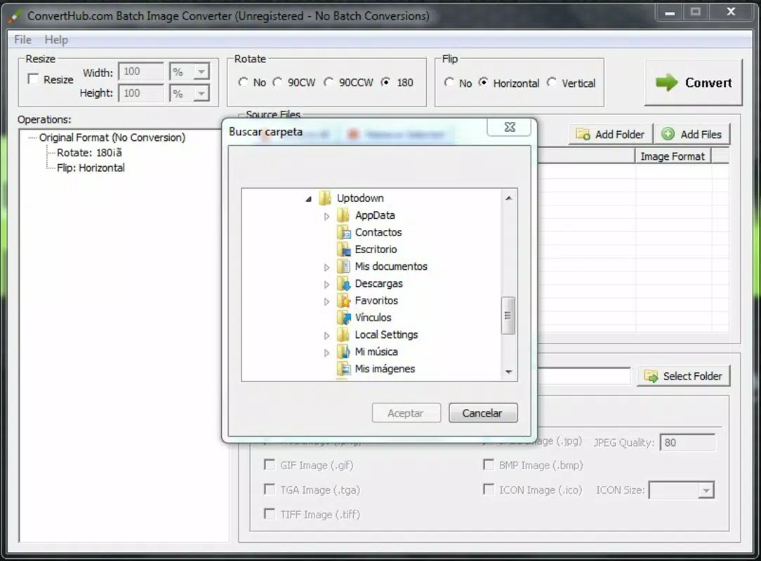Check the ICON Image (.ico) checkbox
Screen dimensions: 761x561
(x=488, y=489)
